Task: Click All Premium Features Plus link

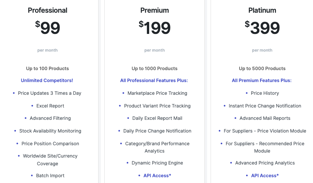Action: [262, 81]
